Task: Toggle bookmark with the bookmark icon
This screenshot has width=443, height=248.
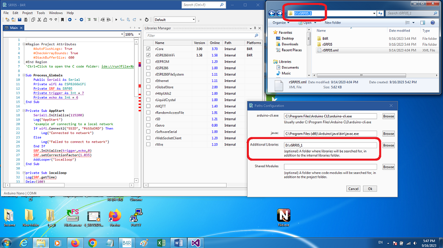Action: [x=62, y=20]
